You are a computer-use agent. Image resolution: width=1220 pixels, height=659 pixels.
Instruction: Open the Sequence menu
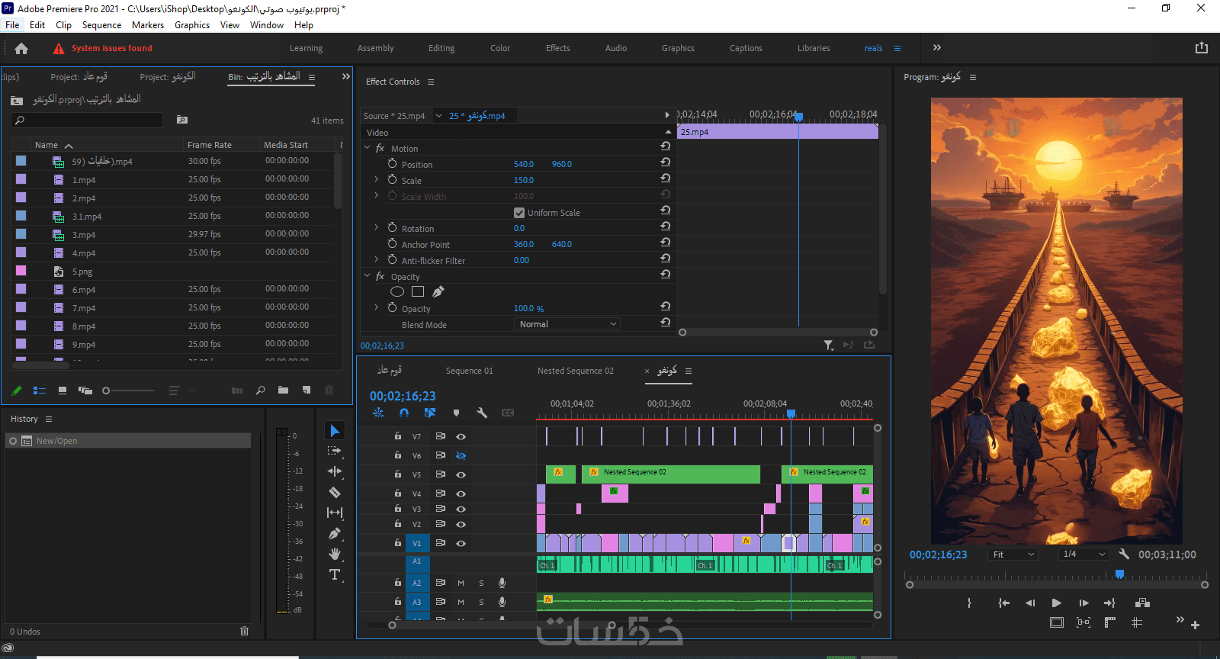click(101, 25)
